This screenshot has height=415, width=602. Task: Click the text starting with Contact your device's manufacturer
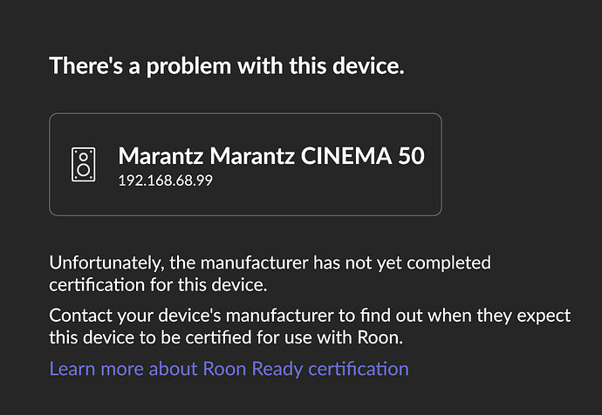pos(310,326)
